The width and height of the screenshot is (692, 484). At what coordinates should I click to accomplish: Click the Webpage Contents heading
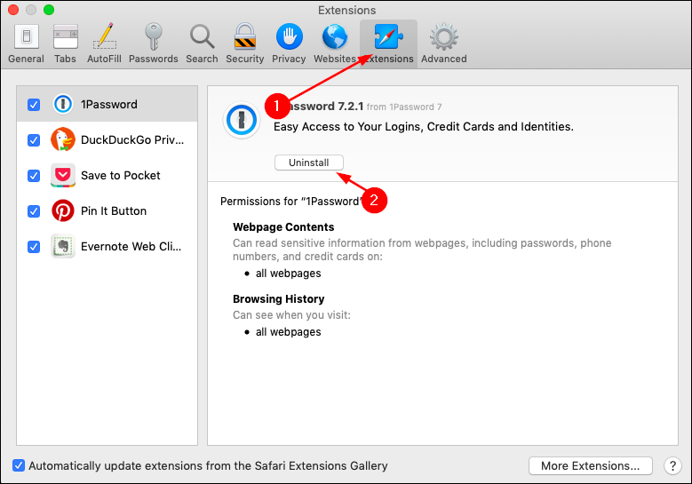point(283,227)
